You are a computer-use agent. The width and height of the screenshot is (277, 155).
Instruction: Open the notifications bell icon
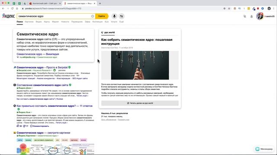pyautogui.click(x=251, y=16)
